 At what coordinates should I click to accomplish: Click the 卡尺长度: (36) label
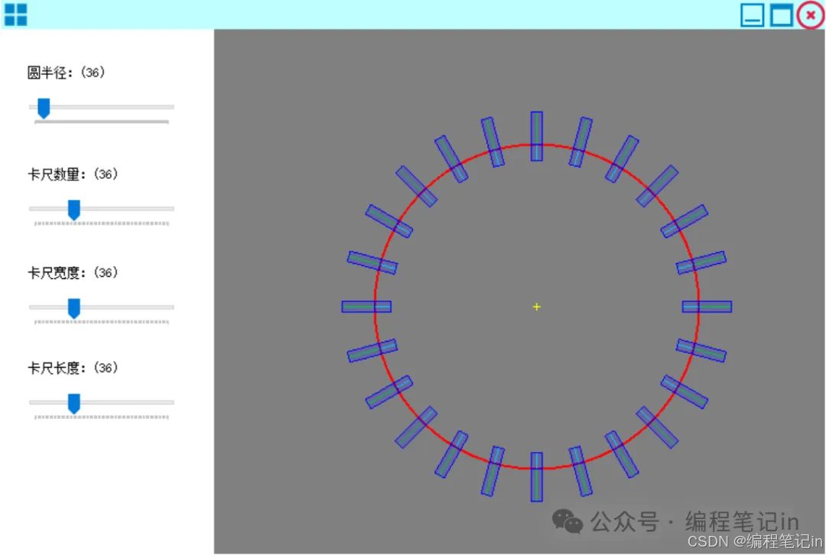pyautogui.click(x=73, y=368)
